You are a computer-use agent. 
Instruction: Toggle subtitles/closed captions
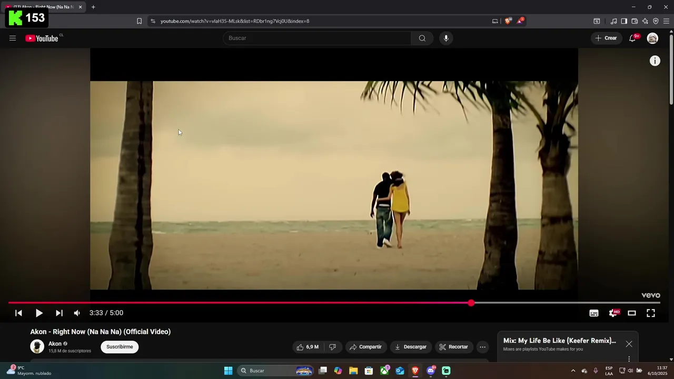[x=594, y=313]
